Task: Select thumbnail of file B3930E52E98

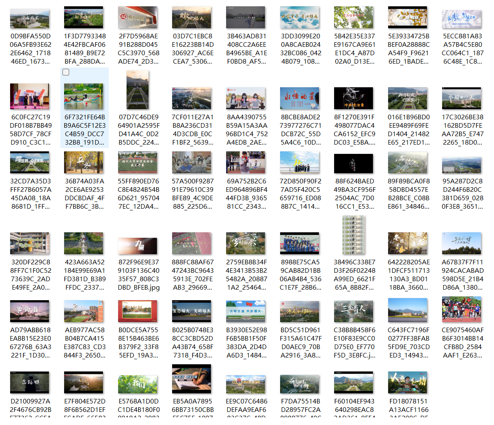Action: [x=246, y=311]
